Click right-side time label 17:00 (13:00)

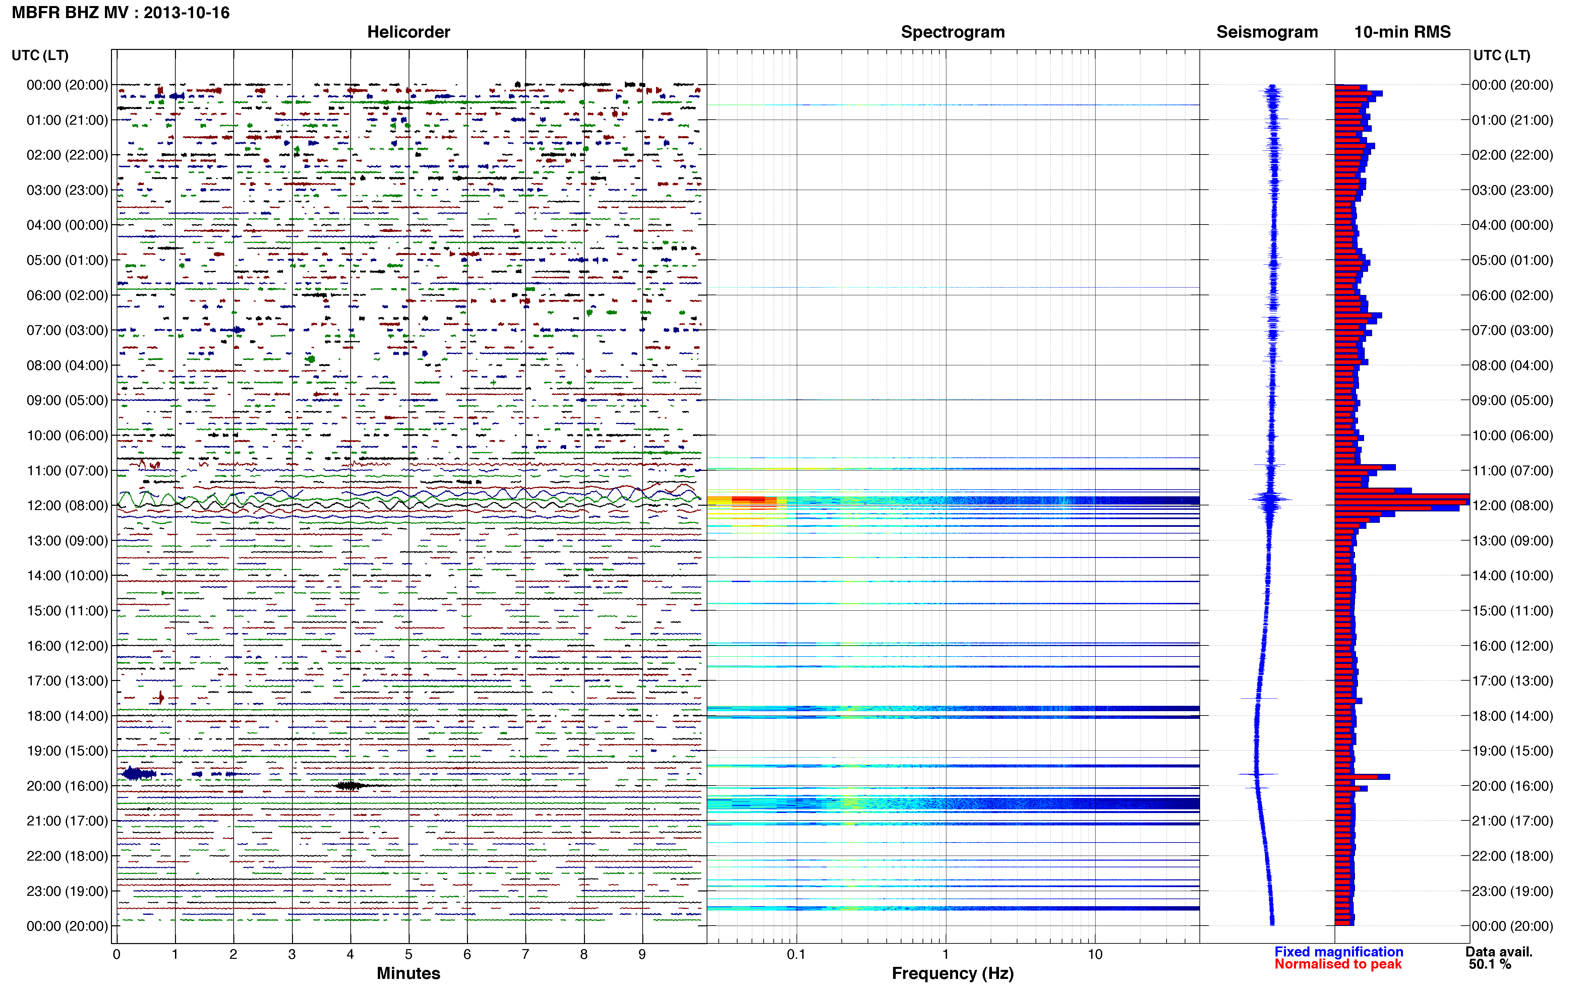click(x=1512, y=680)
